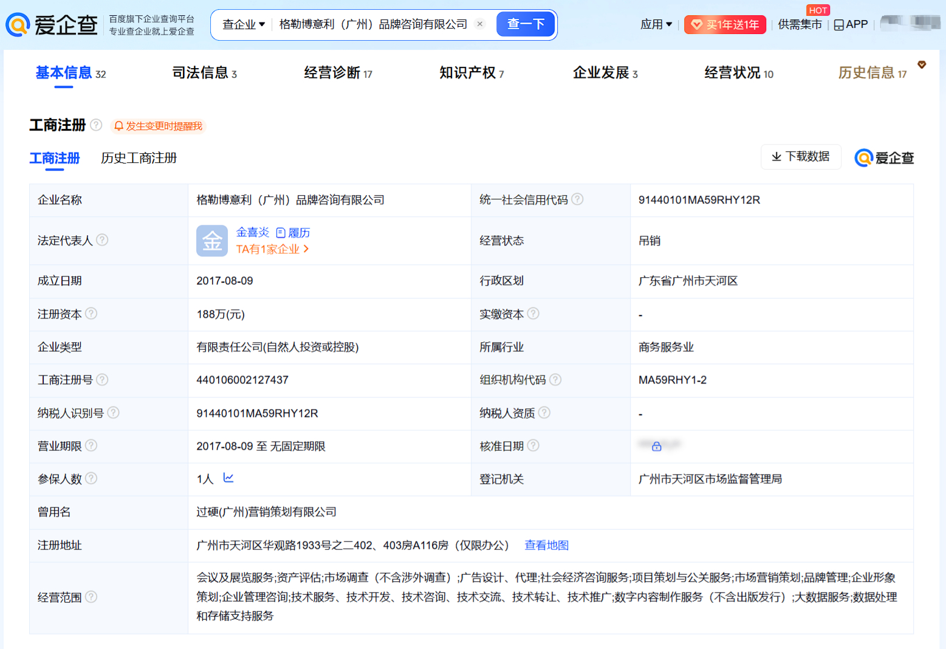Click the diamond icon on the 买1年送1年 banner

[697, 25]
